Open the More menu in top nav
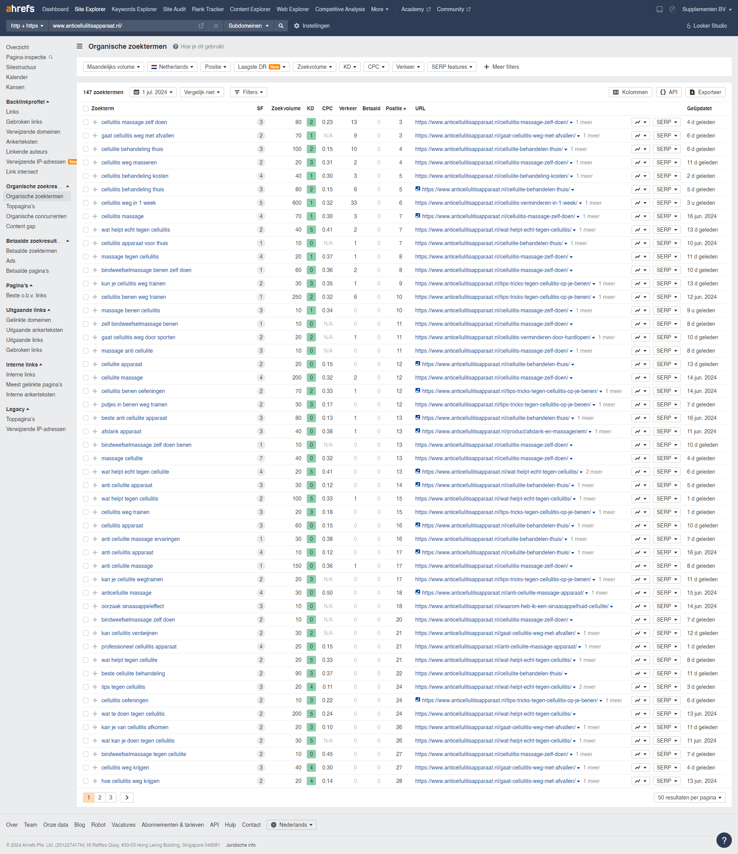 point(379,9)
